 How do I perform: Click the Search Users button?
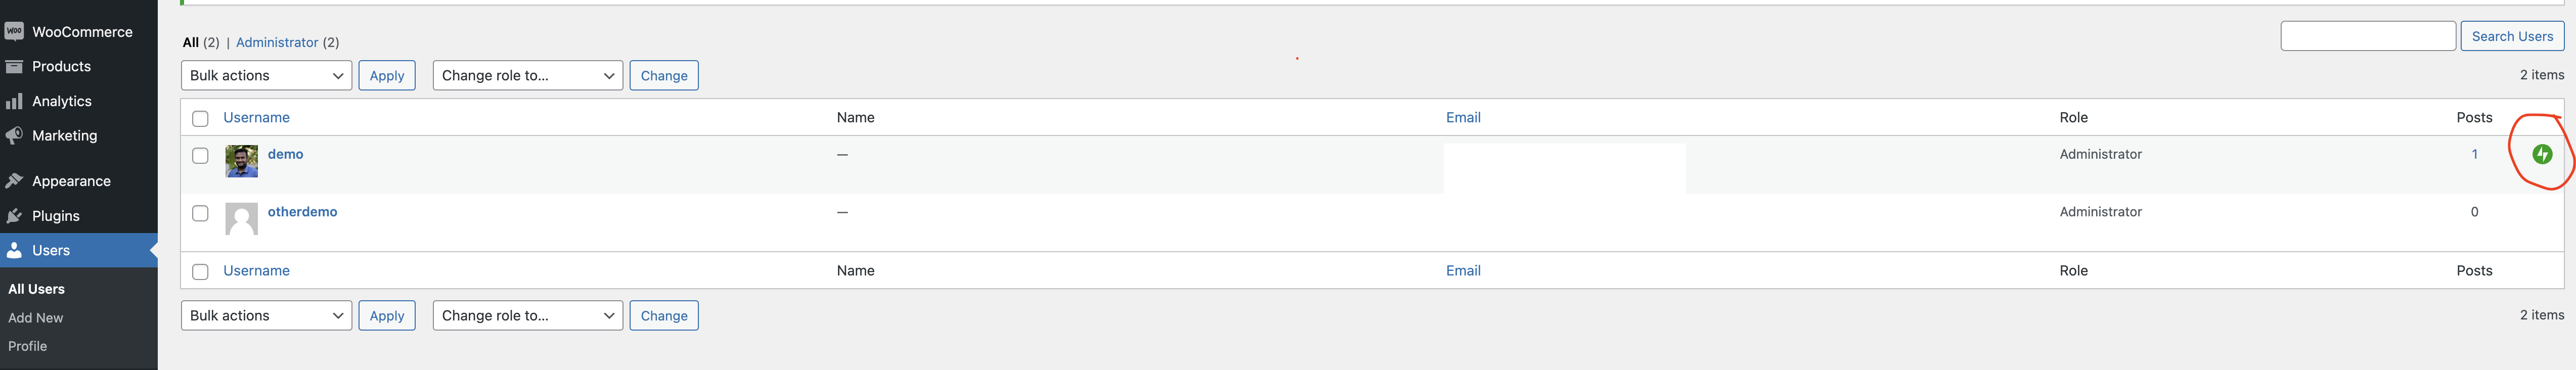pos(2512,35)
